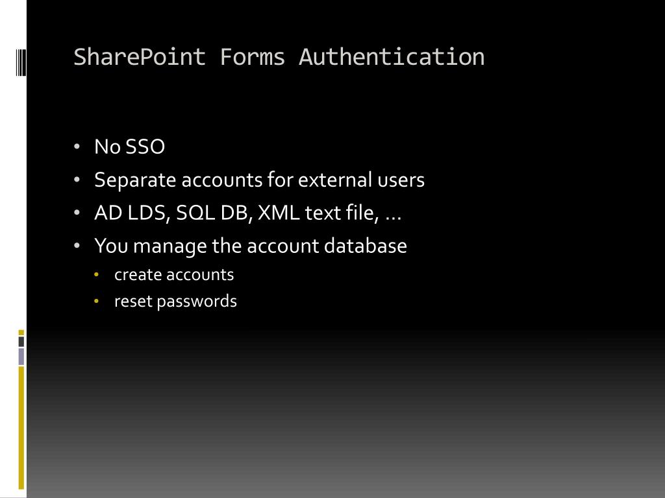
Task: Click the bullet before "You manage"
Action: [x=77, y=246]
